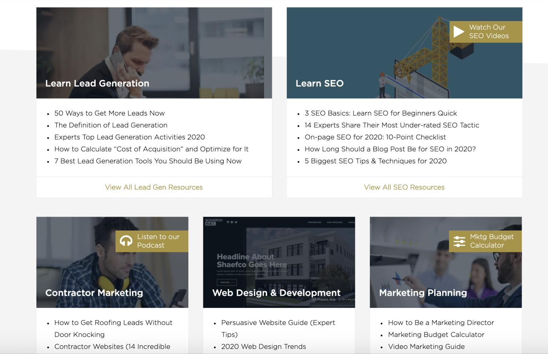
Task: Select PROPERTIES in the Schaefco preview navigation
Action: pos(314,222)
